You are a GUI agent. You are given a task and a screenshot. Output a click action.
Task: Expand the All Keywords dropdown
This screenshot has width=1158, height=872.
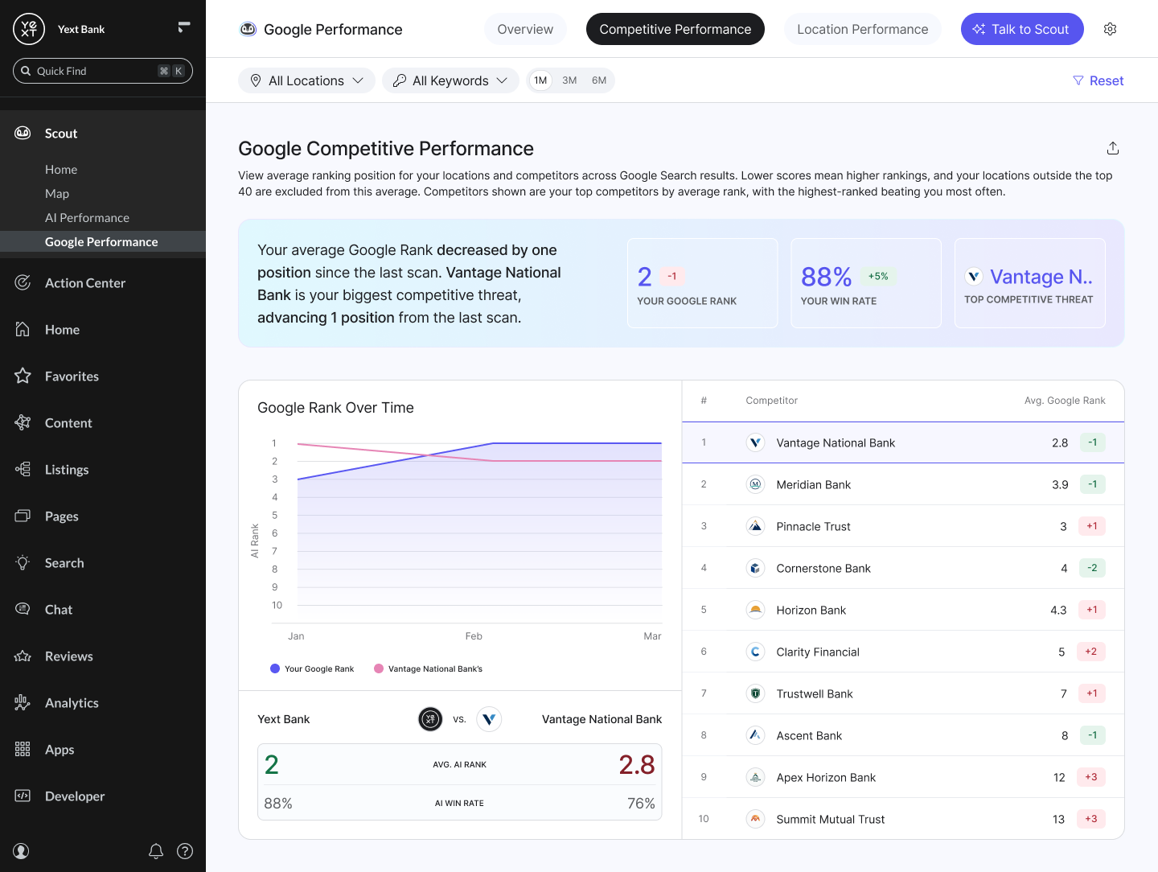[x=450, y=80]
